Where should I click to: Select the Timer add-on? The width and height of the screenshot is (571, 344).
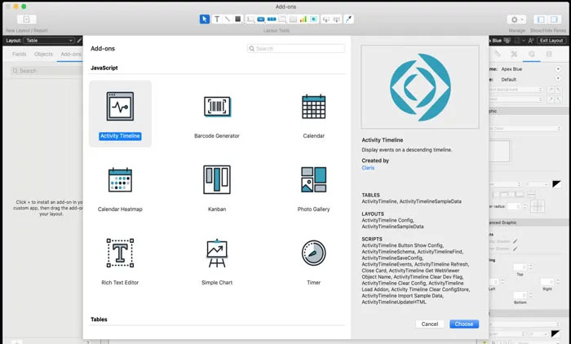[x=313, y=261]
